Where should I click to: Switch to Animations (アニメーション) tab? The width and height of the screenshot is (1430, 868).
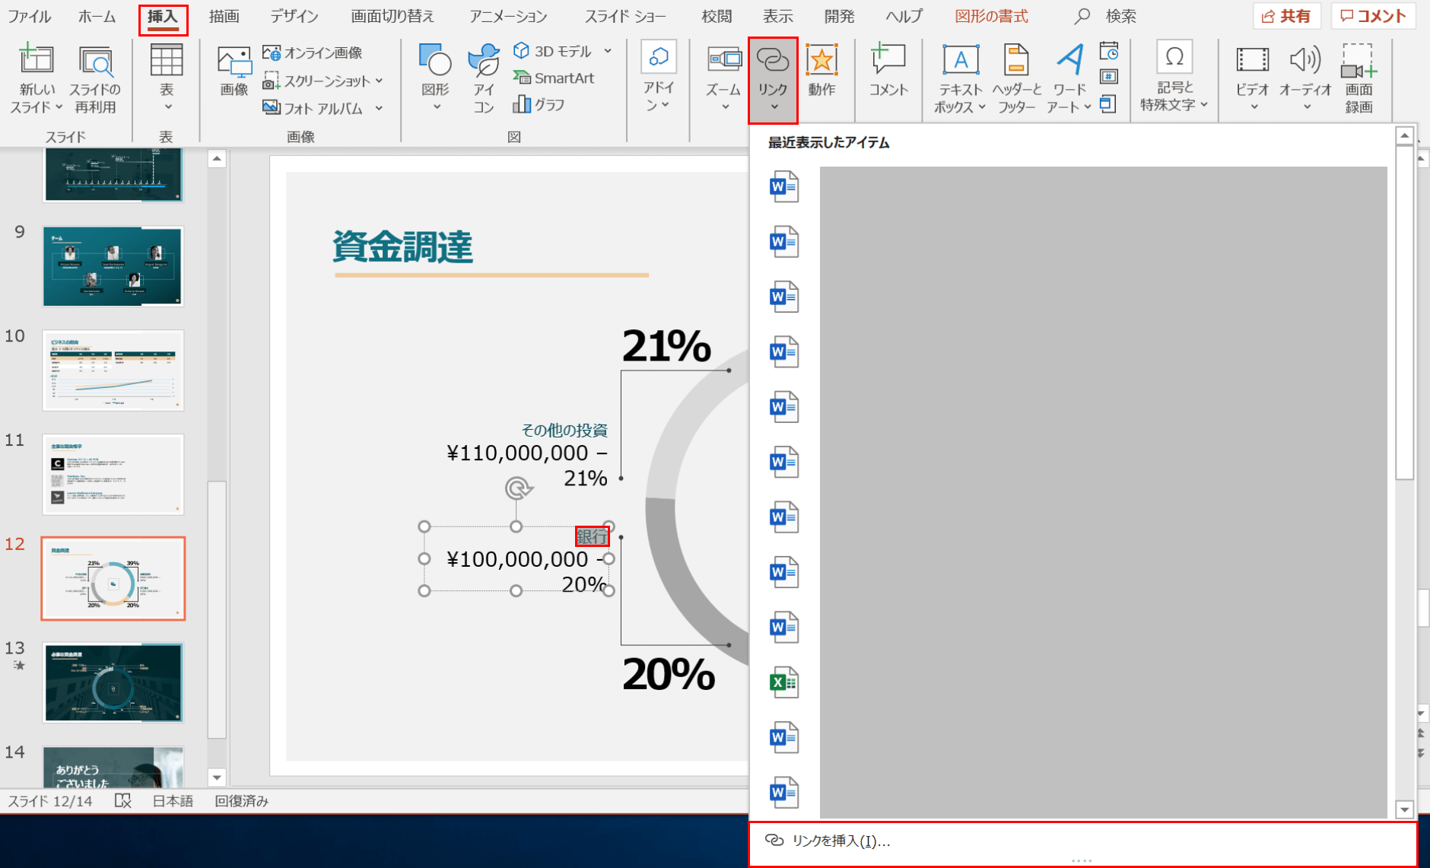click(x=508, y=16)
